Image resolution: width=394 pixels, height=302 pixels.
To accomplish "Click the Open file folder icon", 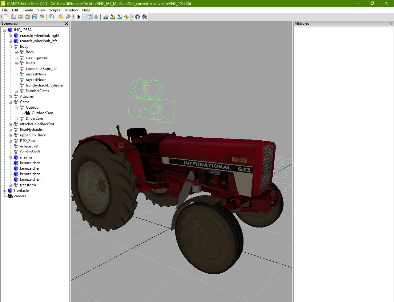I will 14,17.
